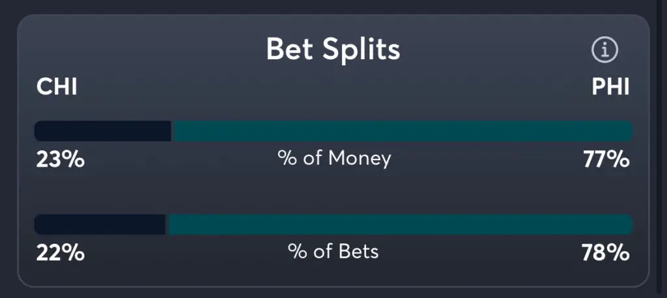Viewport: 667px width, 298px height.
Task: Click the dark page background below the card
Action: click(x=333, y=293)
